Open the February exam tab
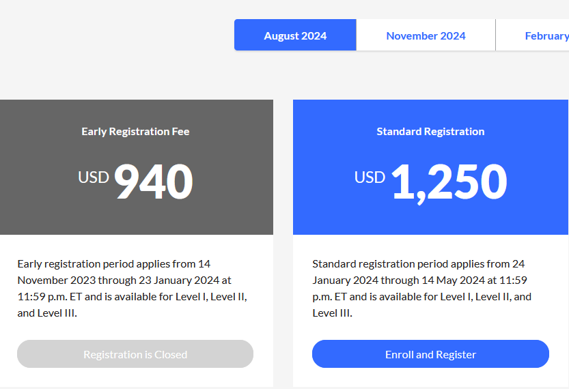This screenshot has height=389, width=569. tap(532, 35)
